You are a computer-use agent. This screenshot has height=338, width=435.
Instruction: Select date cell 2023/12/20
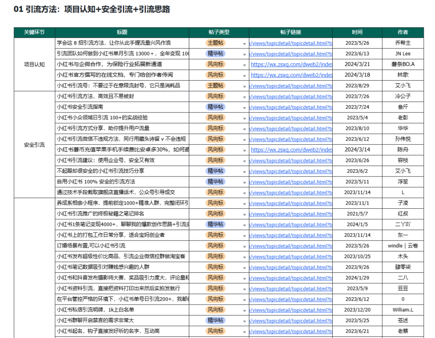point(357,310)
